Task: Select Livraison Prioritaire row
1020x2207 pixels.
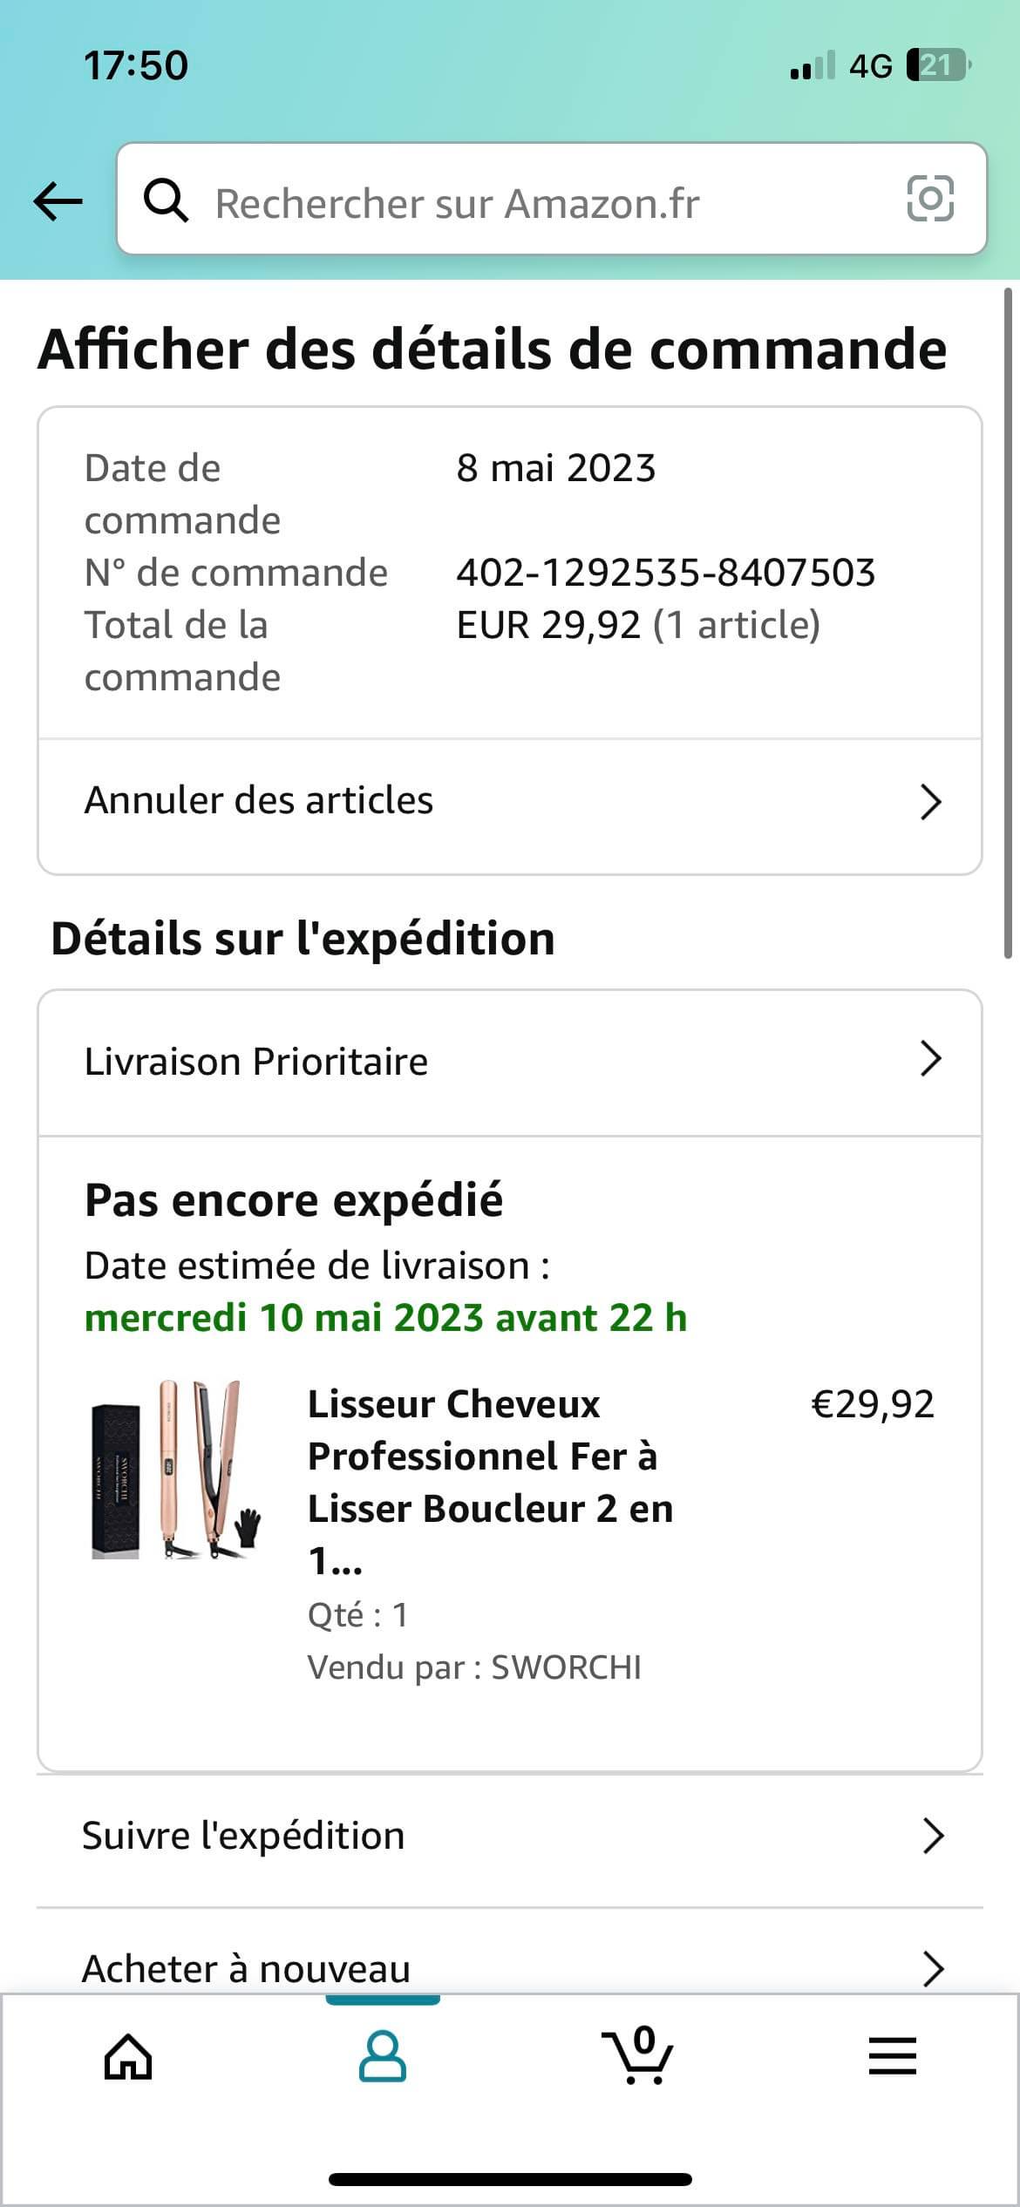Action: [x=256, y=1062]
